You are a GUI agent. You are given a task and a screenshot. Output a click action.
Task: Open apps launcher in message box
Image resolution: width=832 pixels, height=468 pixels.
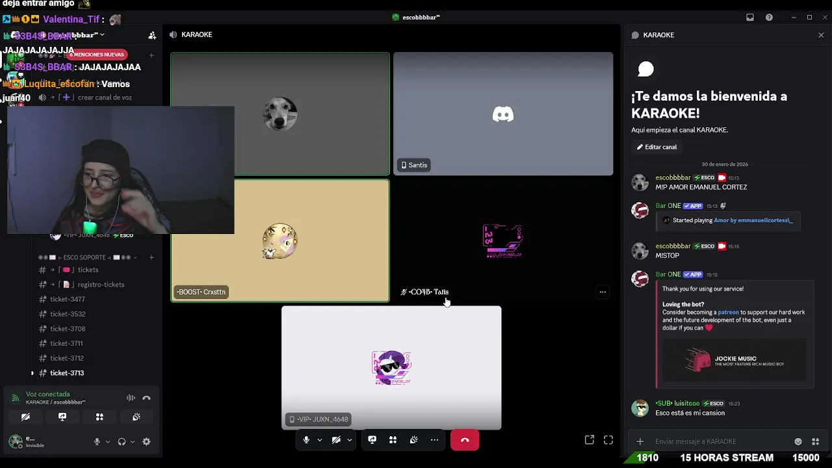(x=815, y=441)
